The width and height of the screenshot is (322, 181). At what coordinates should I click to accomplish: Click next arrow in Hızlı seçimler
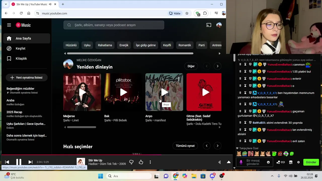[x=218, y=146]
